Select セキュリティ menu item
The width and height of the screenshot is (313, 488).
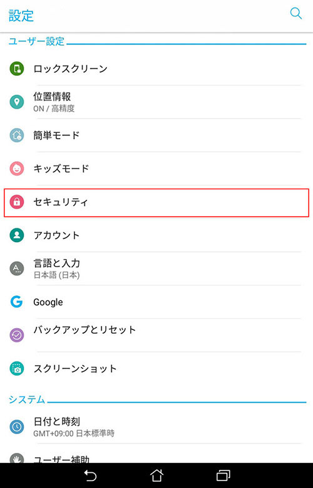(156, 202)
